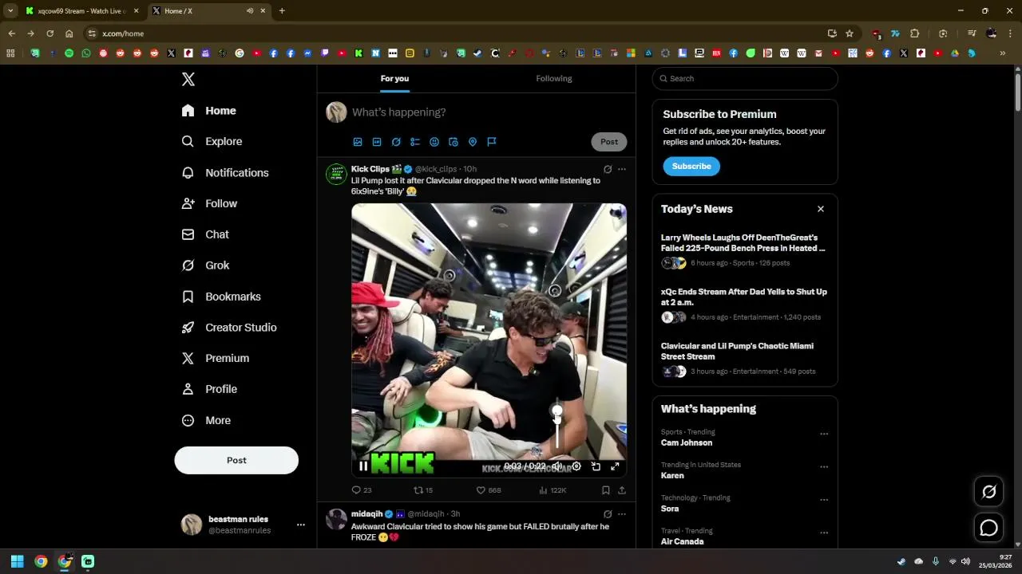
Task: Open the Premium page in sidebar
Action: click(x=216, y=358)
